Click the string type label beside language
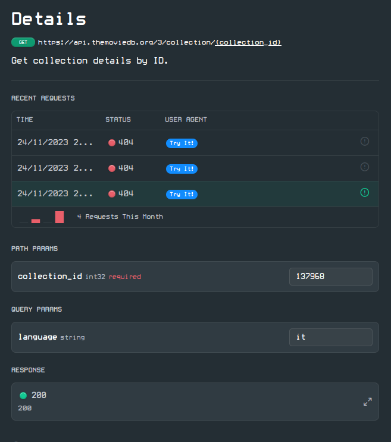 tap(73, 337)
